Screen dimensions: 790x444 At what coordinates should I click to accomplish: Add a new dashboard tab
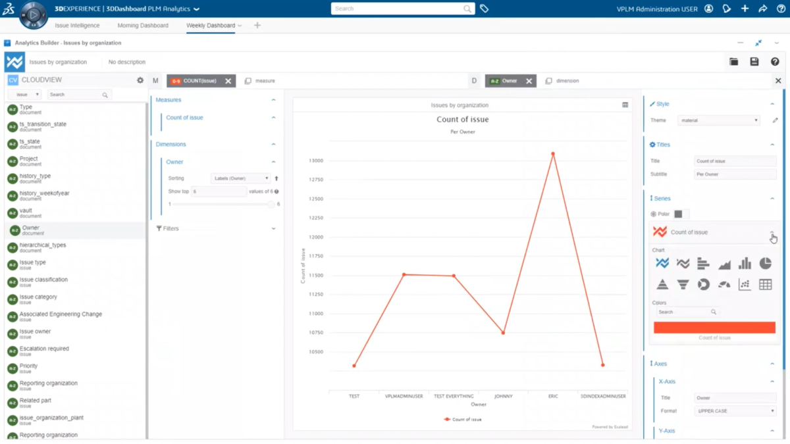(257, 26)
